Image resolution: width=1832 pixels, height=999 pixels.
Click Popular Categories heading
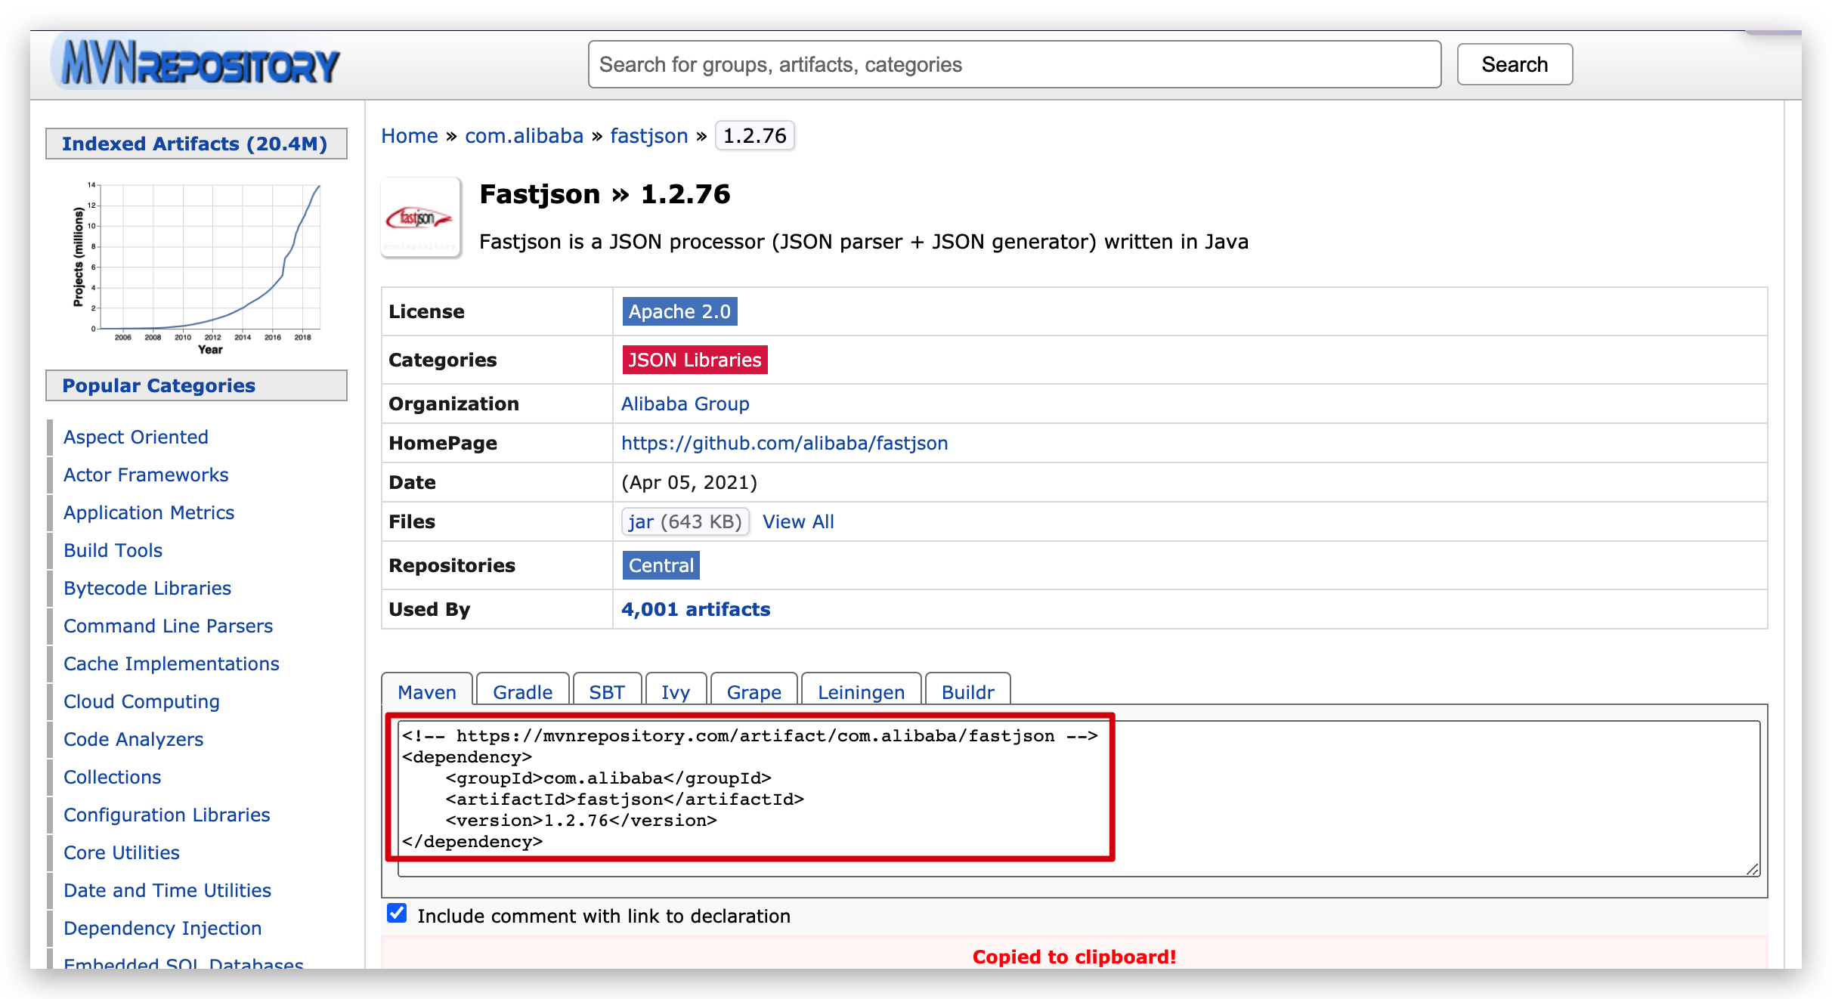(x=196, y=385)
